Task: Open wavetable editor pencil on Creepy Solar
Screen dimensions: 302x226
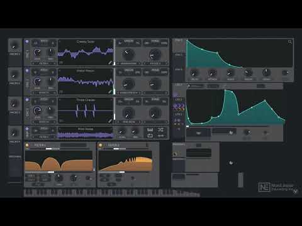Action: pos(110,62)
